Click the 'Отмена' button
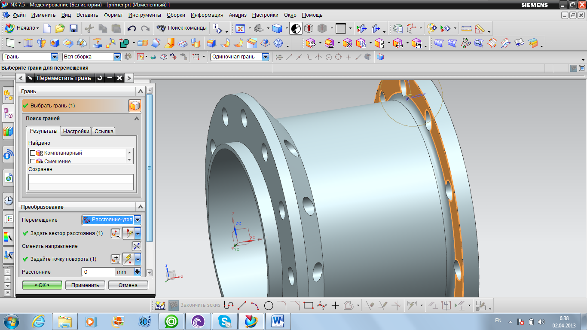Image resolution: width=587 pixels, height=330 pixels. coord(128,285)
